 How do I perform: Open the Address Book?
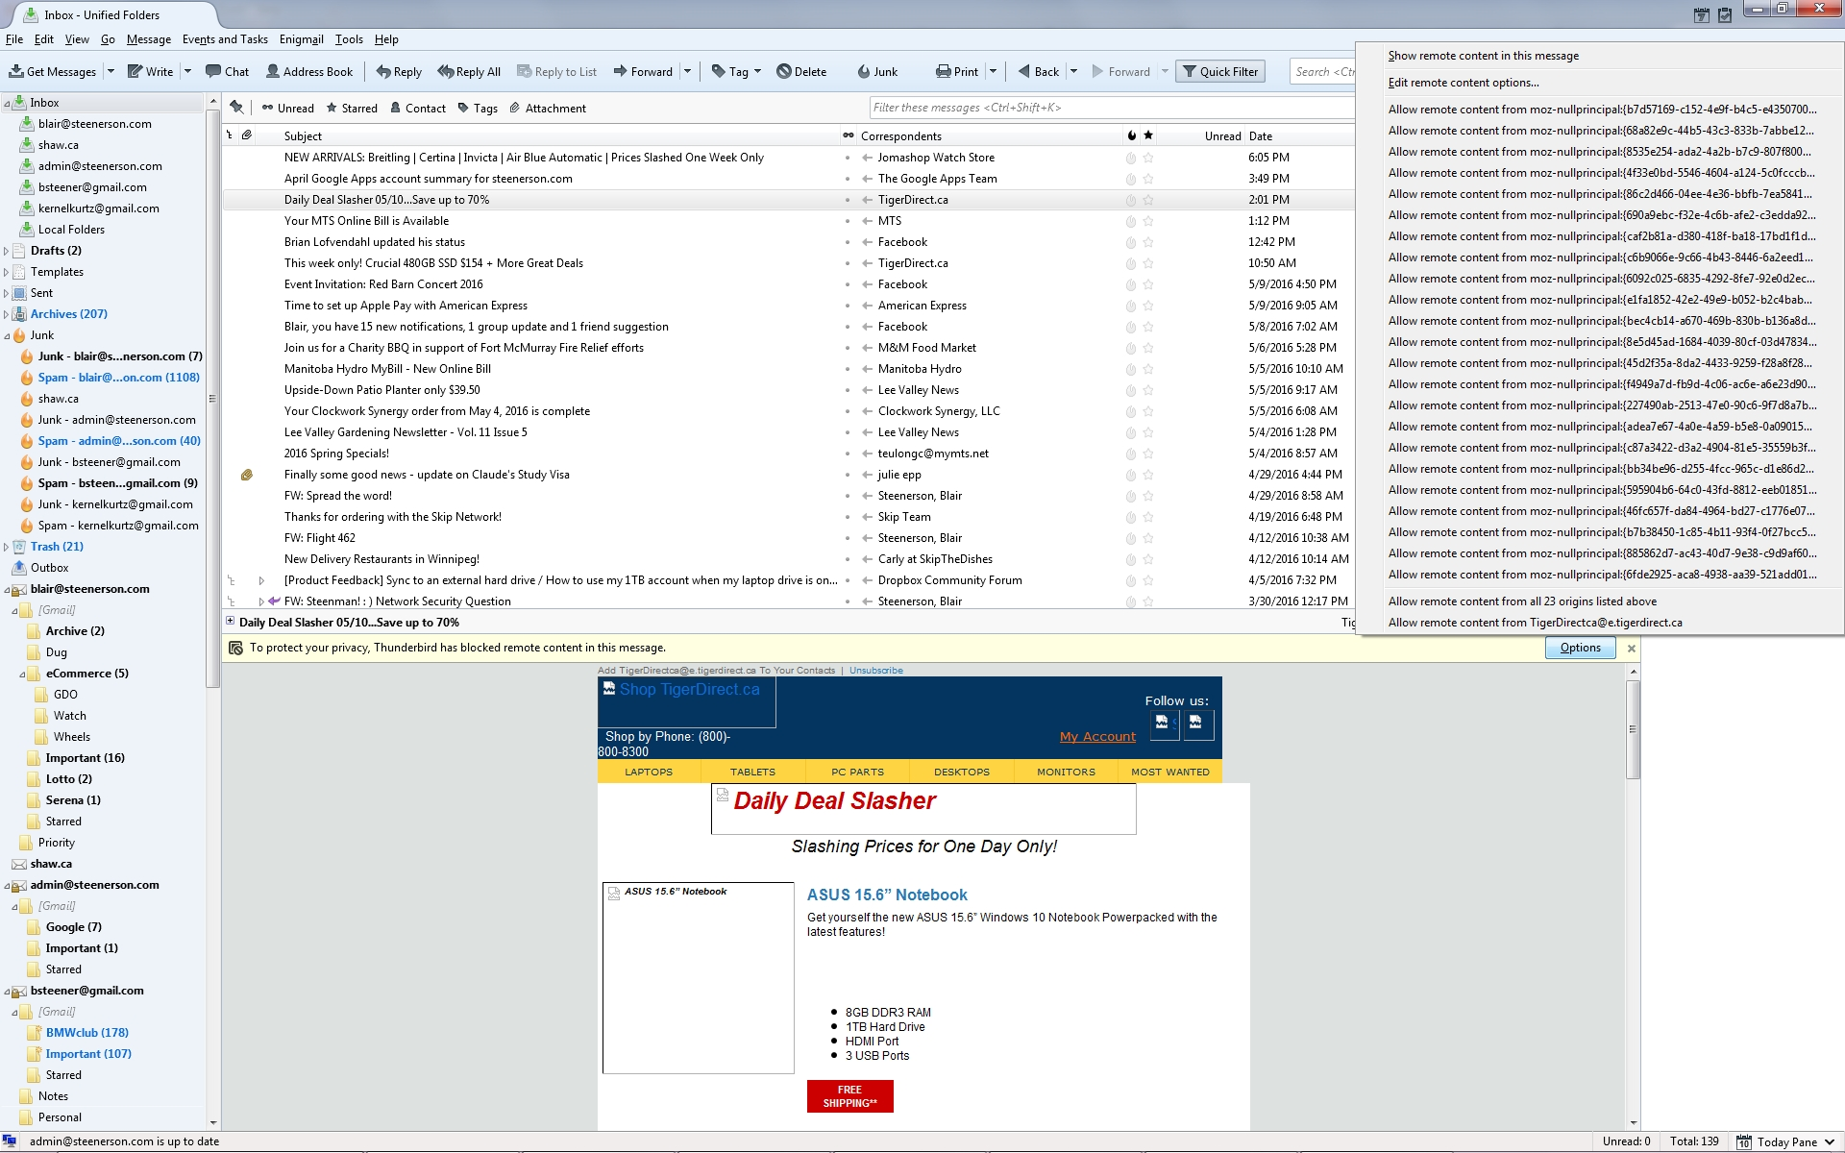tap(309, 71)
